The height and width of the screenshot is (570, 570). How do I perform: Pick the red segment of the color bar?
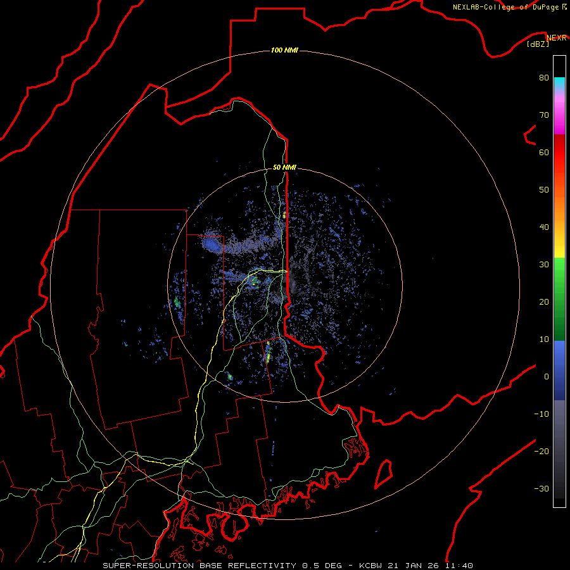pos(559,153)
